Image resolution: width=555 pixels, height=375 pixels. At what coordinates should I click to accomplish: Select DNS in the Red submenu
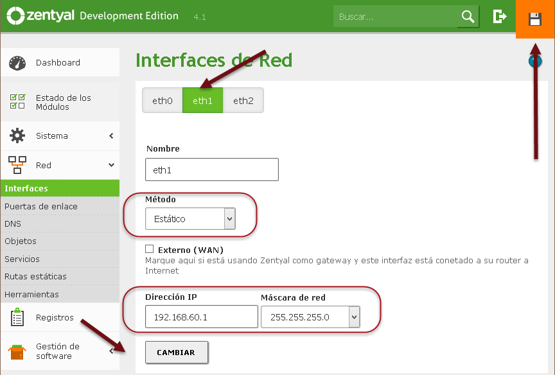(x=13, y=223)
